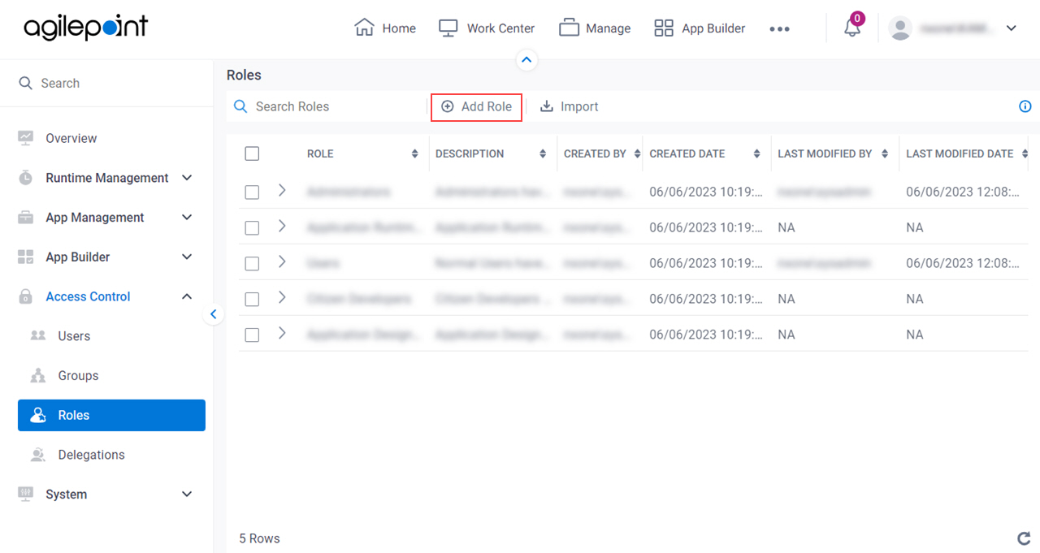Collapse the sidebar with the arrow handle
The image size is (1040, 553).
(x=213, y=314)
